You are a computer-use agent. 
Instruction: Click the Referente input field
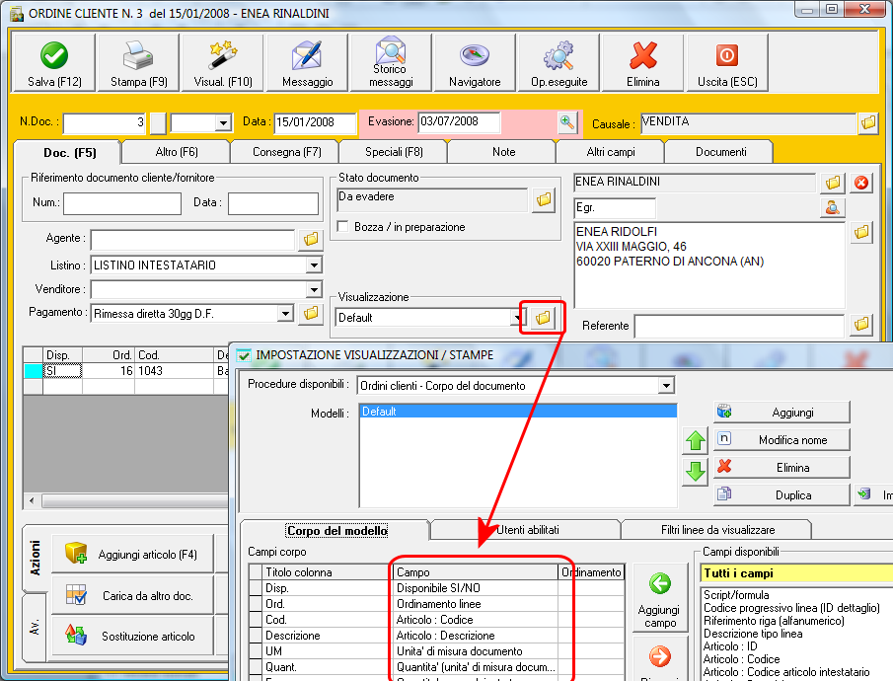(739, 326)
